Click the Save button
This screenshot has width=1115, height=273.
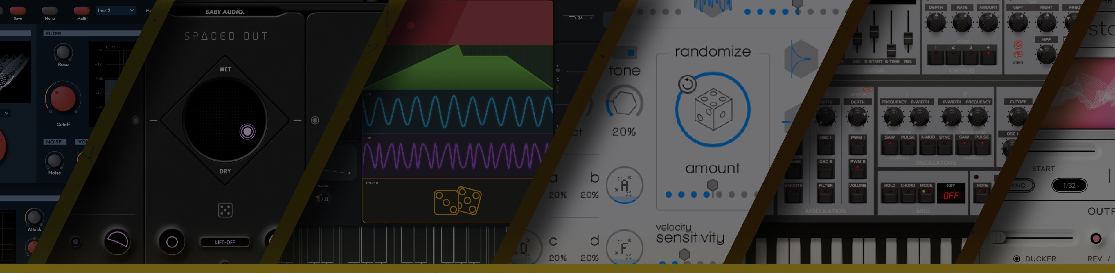click(x=18, y=10)
